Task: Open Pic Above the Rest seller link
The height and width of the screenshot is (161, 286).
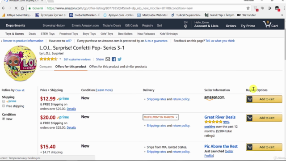Action: (x=221, y=146)
